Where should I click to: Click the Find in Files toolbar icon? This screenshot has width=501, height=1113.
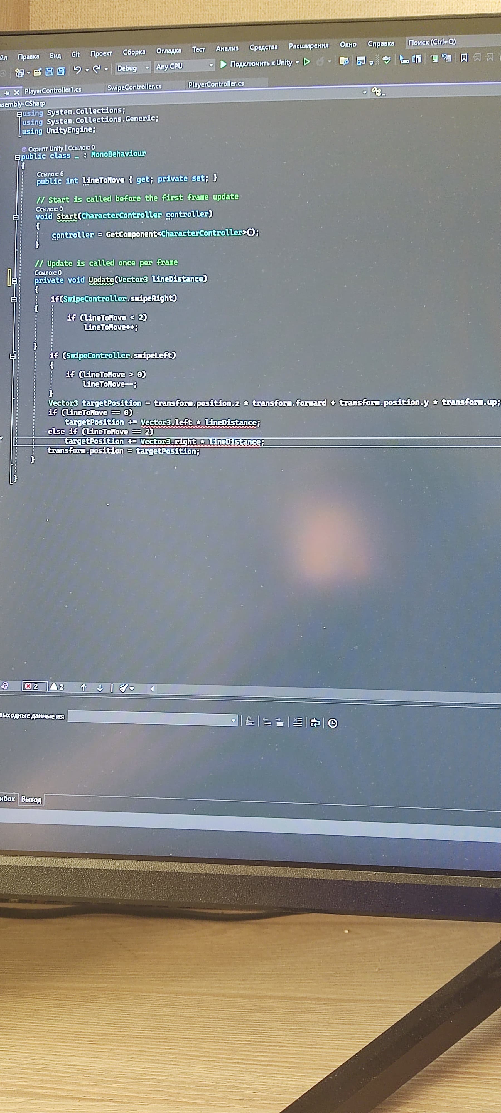(344, 61)
